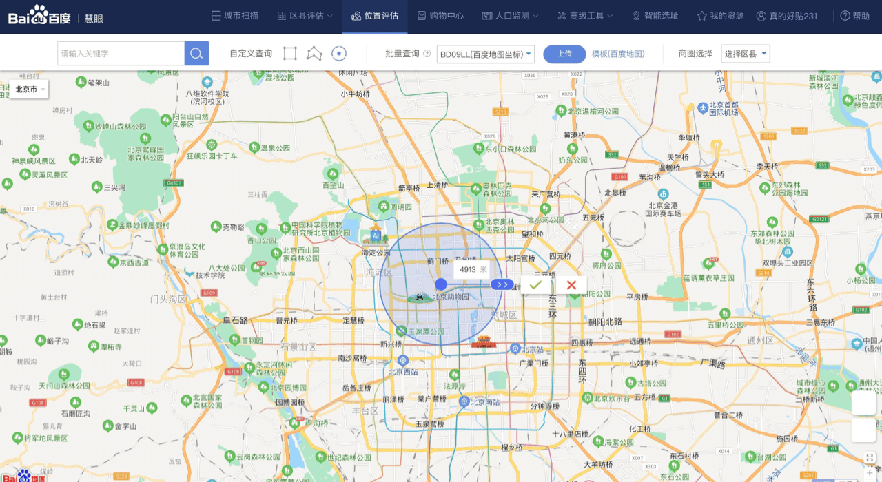
Task: Open the 城市扫描 tab
Action: point(235,16)
